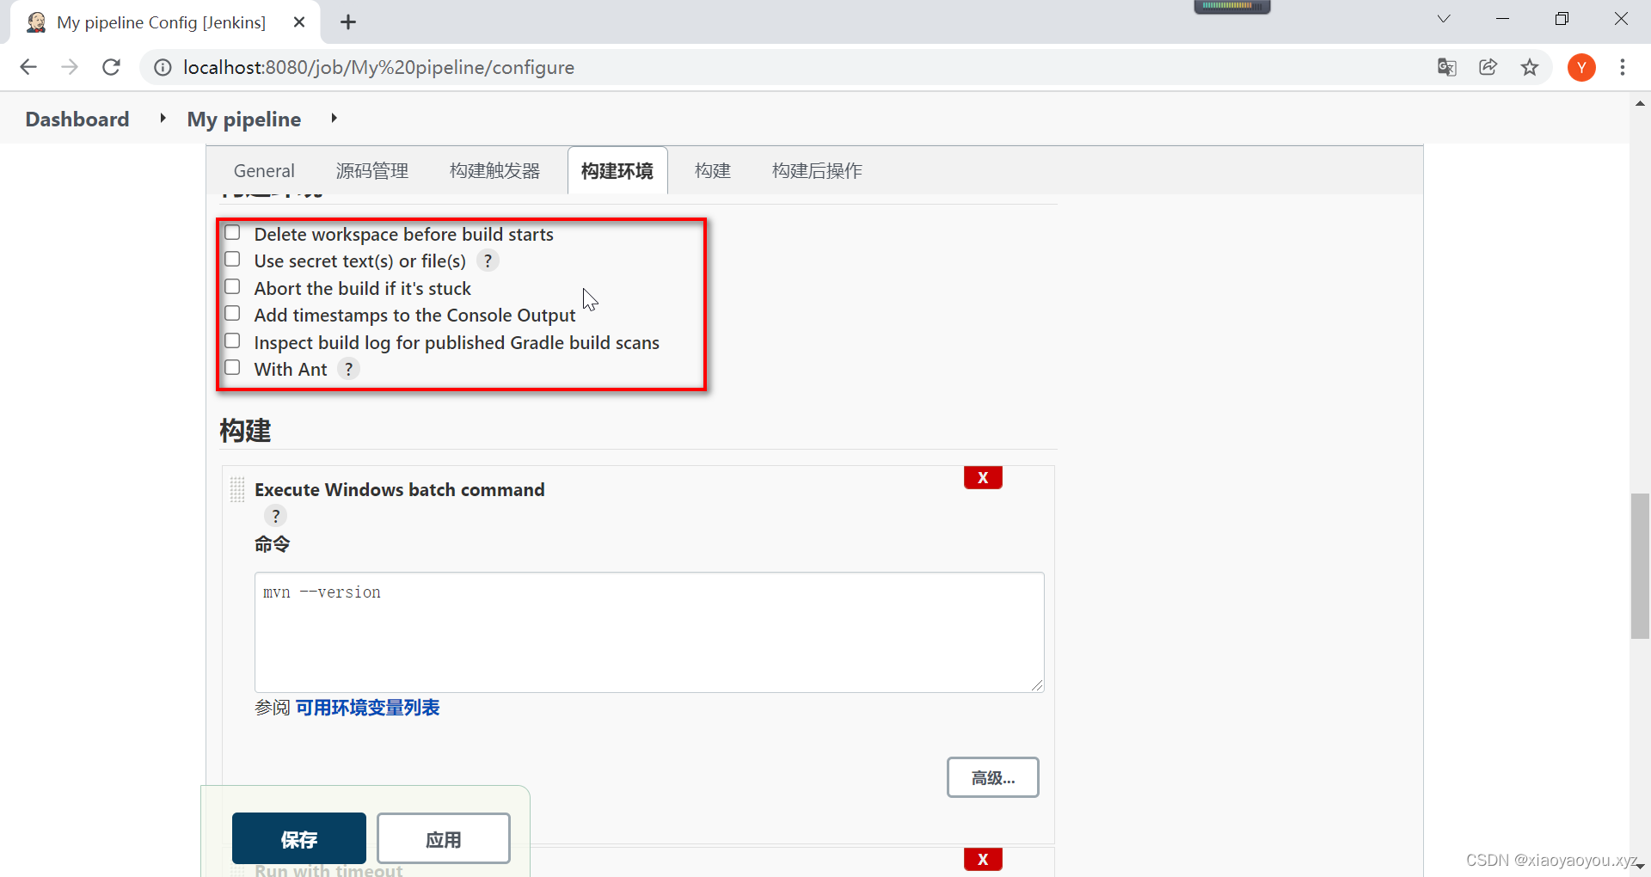The width and height of the screenshot is (1651, 877).
Task: Open a new browser tab
Action: tap(348, 22)
